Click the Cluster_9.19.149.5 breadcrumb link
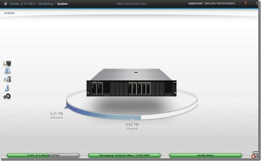 pos(22,4)
